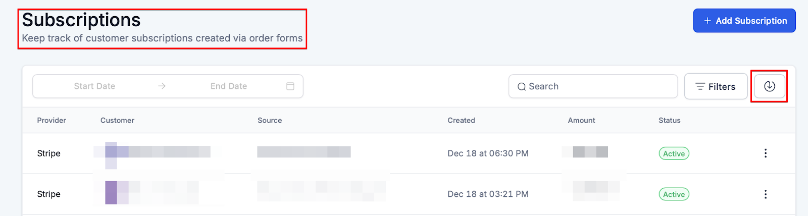
Task: Click the End Date field
Action: [229, 86]
